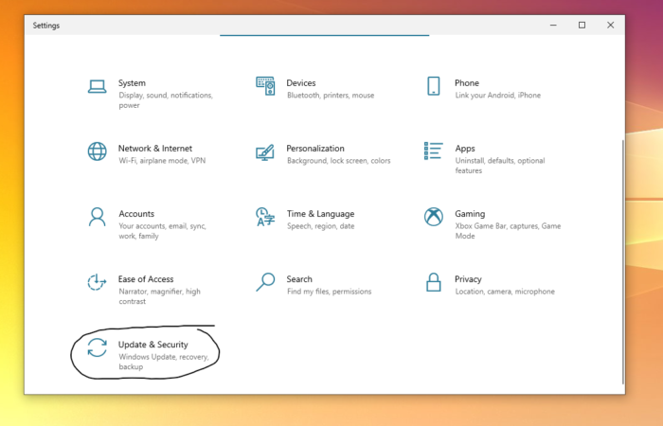Screen dimensions: 663x426
Task: Open System settings heading
Action: [x=132, y=83]
